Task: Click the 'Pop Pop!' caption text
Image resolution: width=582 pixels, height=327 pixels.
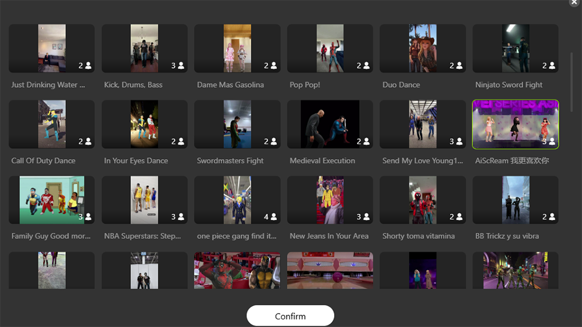Action: click(x=305, y=85)
